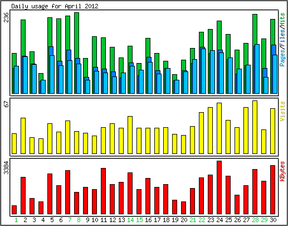Click day label '10' on the x-axis
The height and width of the screenshot is (226, 288).
(x=95, y=220)
